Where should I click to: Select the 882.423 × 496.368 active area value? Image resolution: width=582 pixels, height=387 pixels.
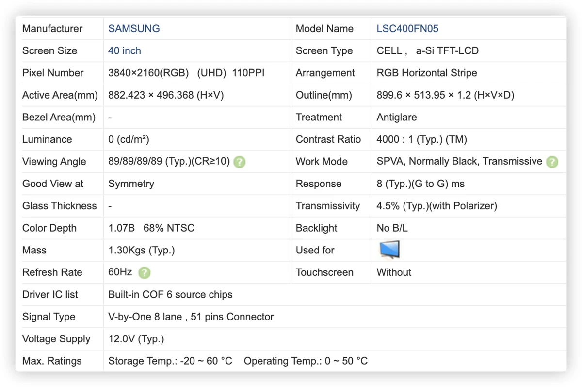pyautogui.click(x=166, y=95)
